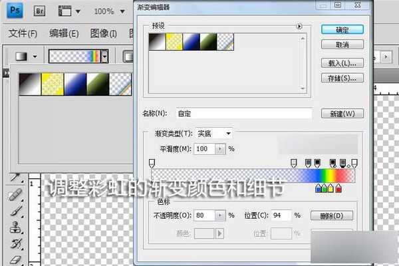Click the red color stop marker
The width and height of the screenshot is (399, 266).
339,190
